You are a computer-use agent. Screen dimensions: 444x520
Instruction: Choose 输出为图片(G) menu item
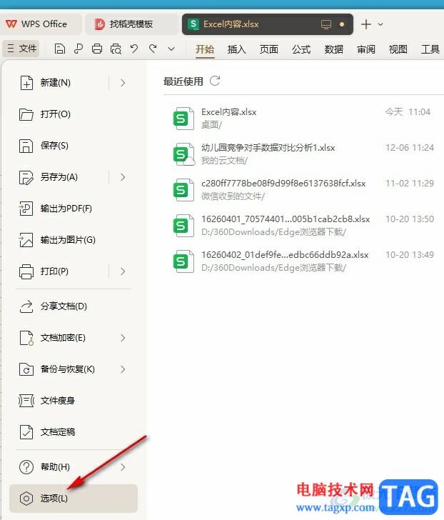click(x=74, y=240)
